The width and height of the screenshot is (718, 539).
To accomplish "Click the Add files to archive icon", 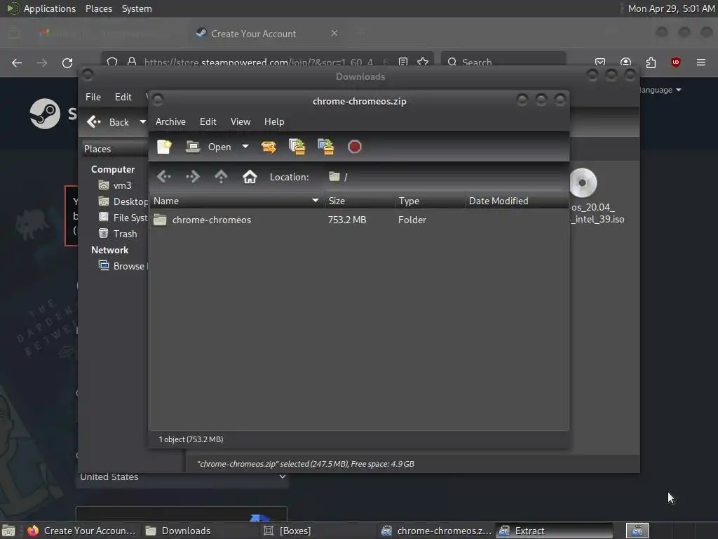I will click(x=297, y=147).
